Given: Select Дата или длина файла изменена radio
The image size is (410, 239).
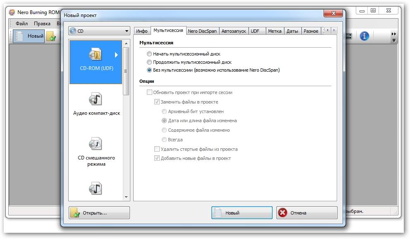Looking at the screenshot, I should pos(164,121).
